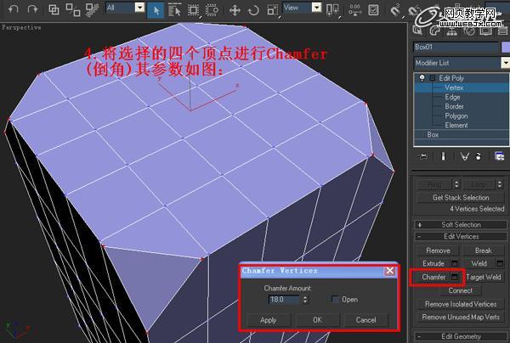
Task: Activate the Select and Link tool
Action: (54, 9)
